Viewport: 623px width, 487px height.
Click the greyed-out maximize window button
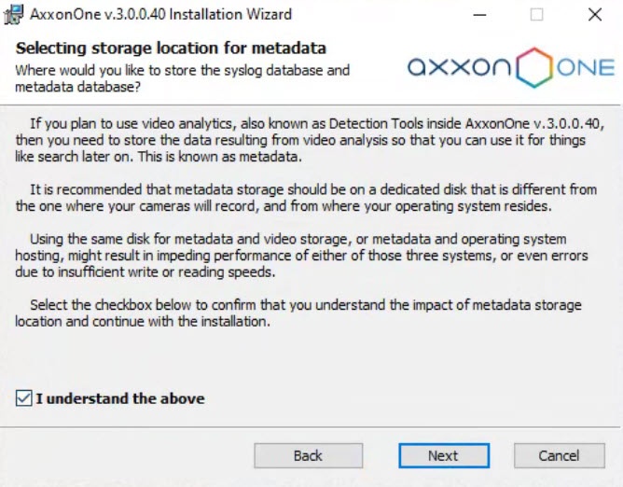(537, 15)
